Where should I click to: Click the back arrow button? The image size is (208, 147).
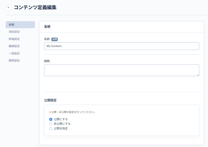coord(8,8)
